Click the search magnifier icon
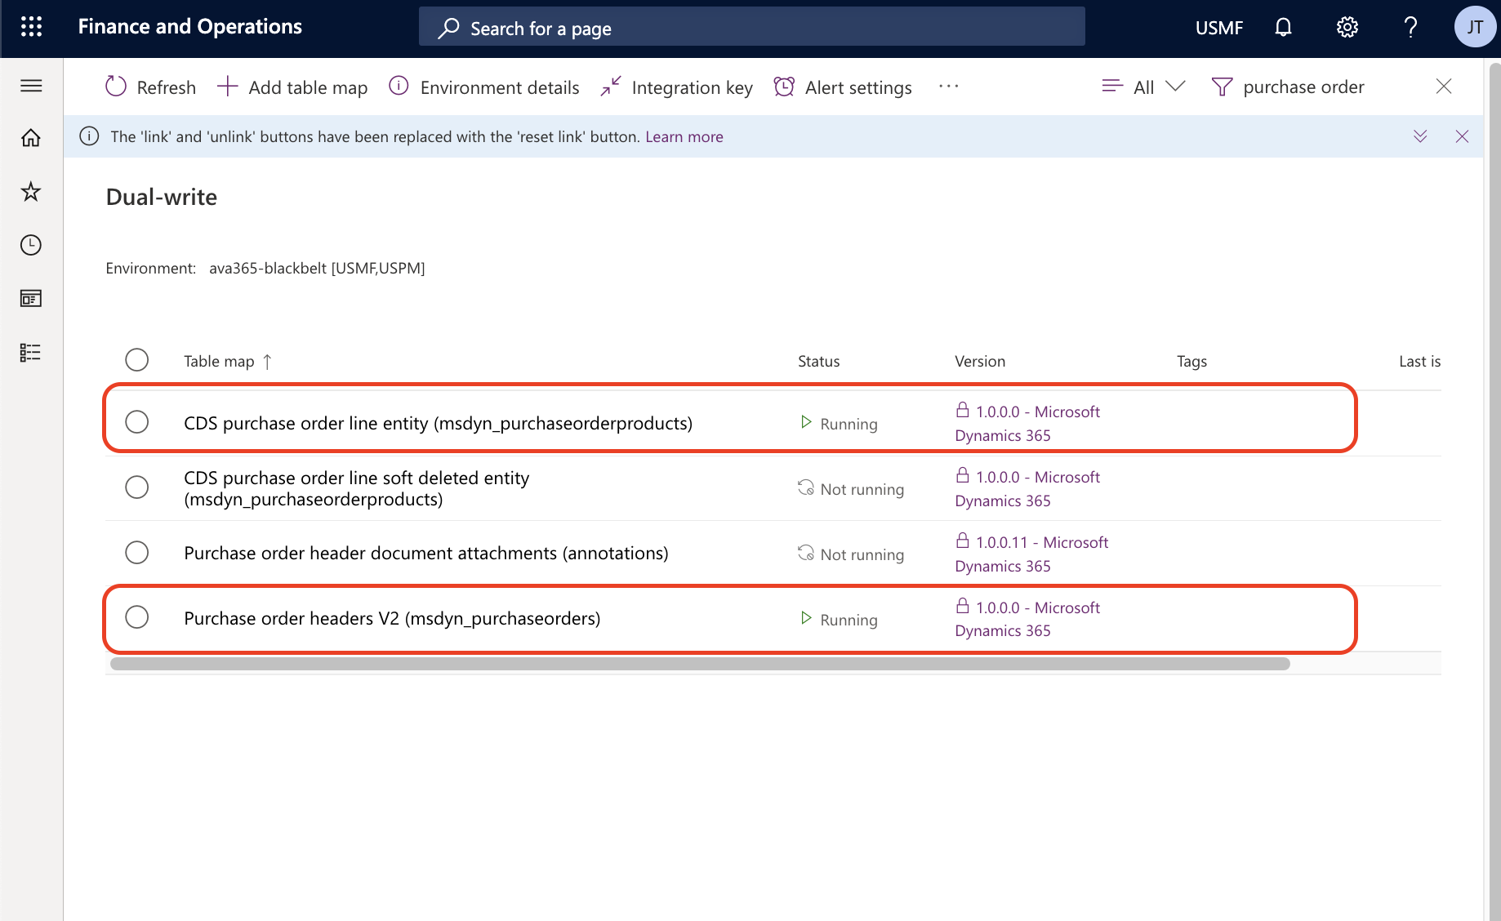The height and width of the screenshot is (921, 1501). coord(448,29)
